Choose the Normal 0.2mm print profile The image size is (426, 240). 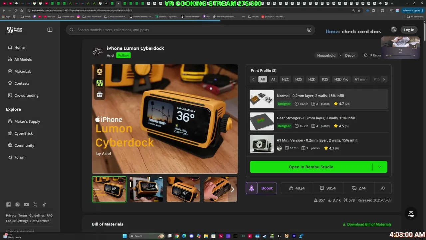319,99
